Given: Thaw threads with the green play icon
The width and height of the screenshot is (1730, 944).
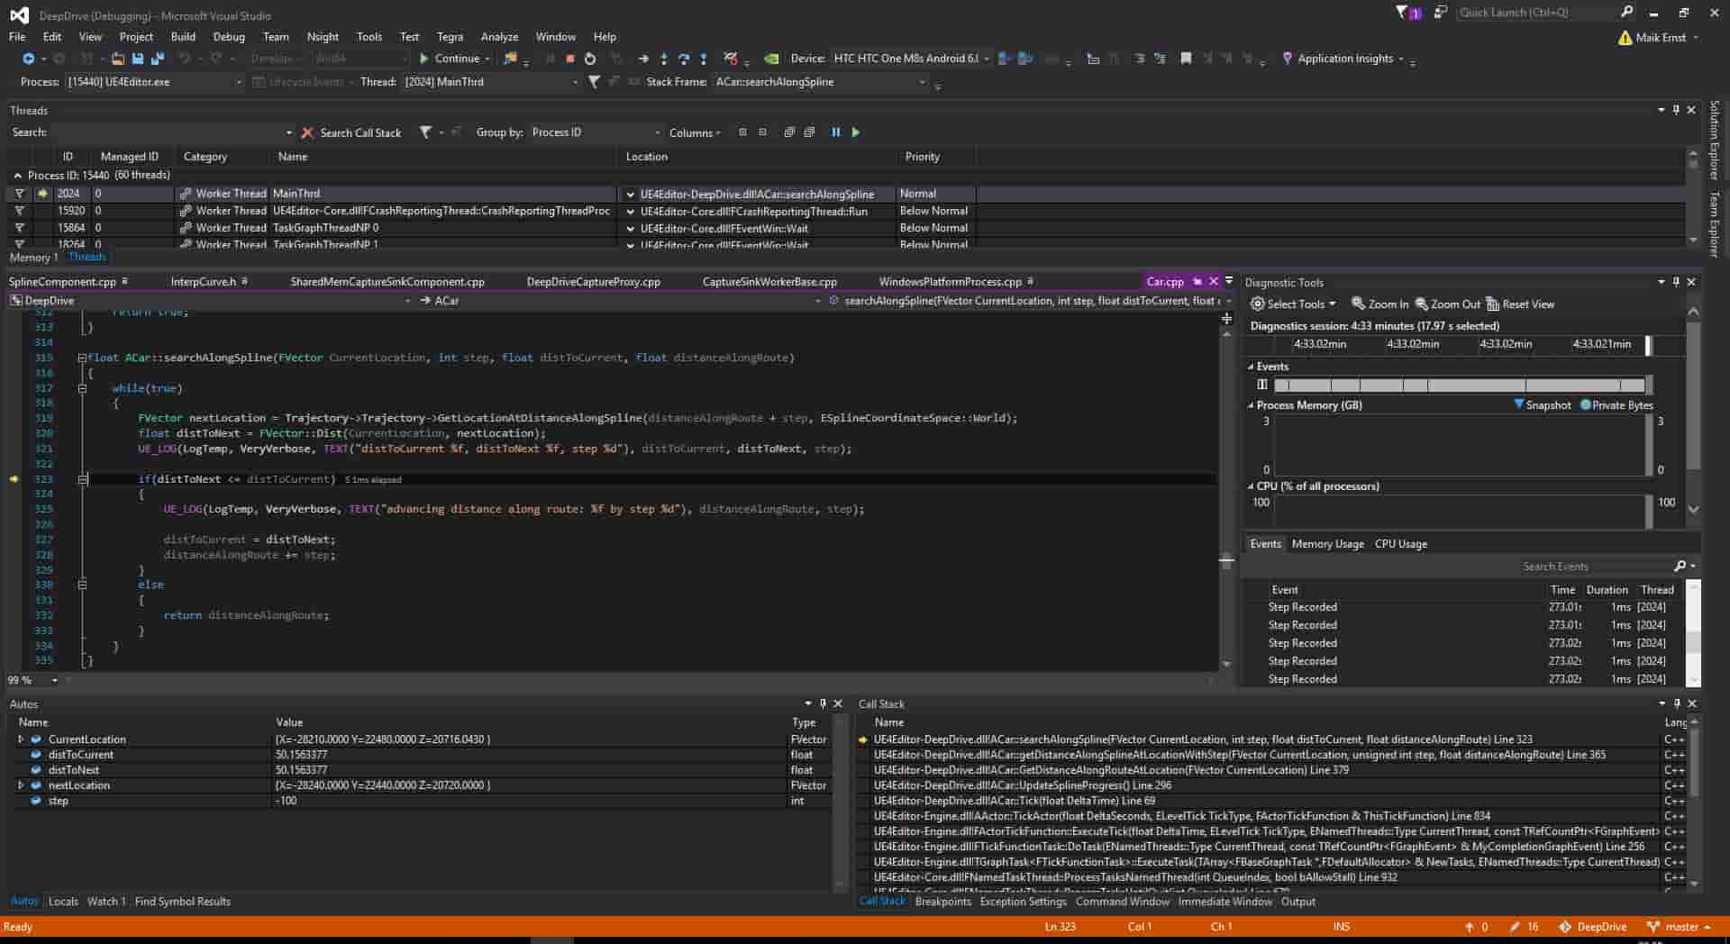Looking at the screenshot, I should 856,132.
